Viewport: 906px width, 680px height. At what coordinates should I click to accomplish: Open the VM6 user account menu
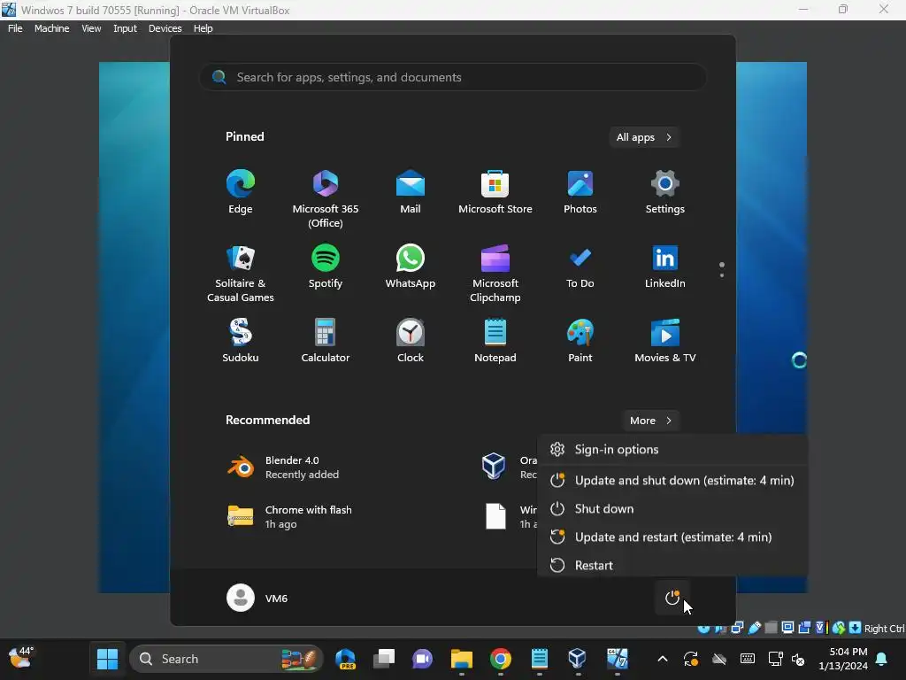click(x=257, y=598)
